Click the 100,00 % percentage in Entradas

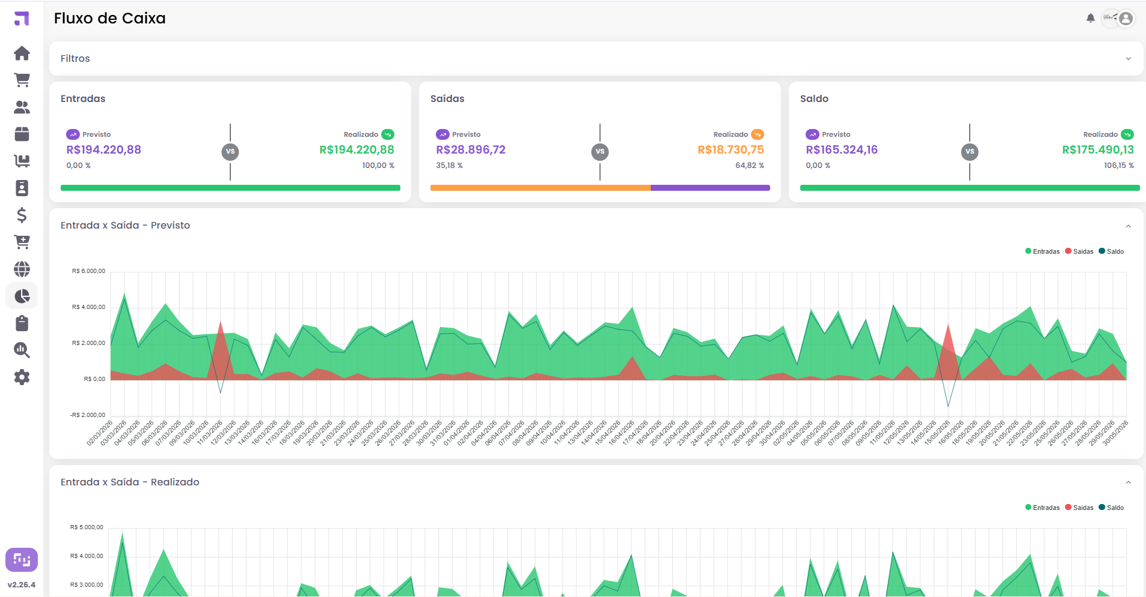(378, 166)
